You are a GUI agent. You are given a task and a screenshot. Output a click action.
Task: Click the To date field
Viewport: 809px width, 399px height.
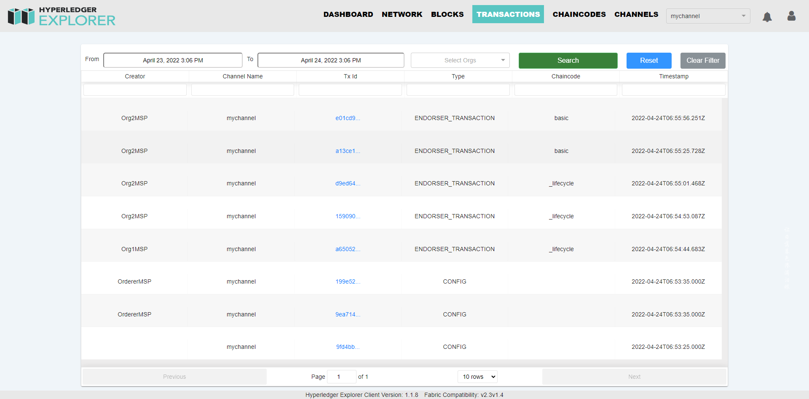[x=331, y=60]
